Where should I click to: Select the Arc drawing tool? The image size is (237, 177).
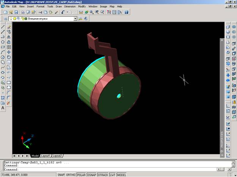click(x=3, y=52)
